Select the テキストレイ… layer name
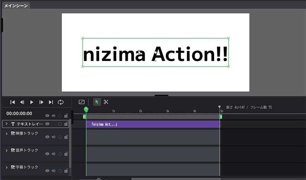This screenshot has width=306, height=180. pos(30,124)
